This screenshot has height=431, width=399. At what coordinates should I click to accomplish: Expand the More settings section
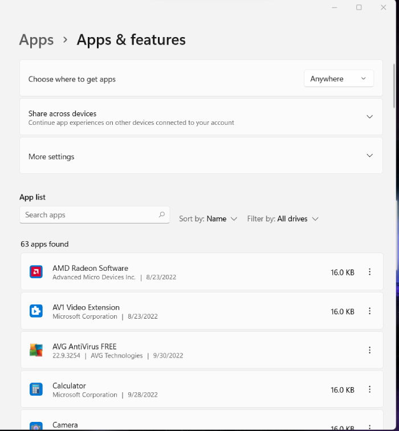pos(369,156)
